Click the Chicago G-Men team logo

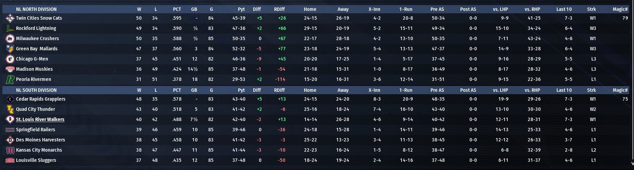coord(10,59)
